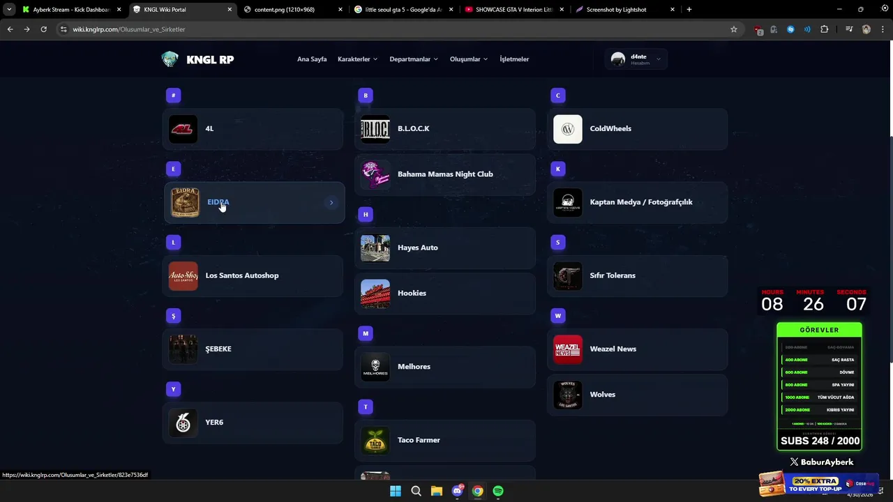Screen dimensions: 893x502
Task: Open the Chrome tab search dropdown
Action: click(x=9, y=10)
